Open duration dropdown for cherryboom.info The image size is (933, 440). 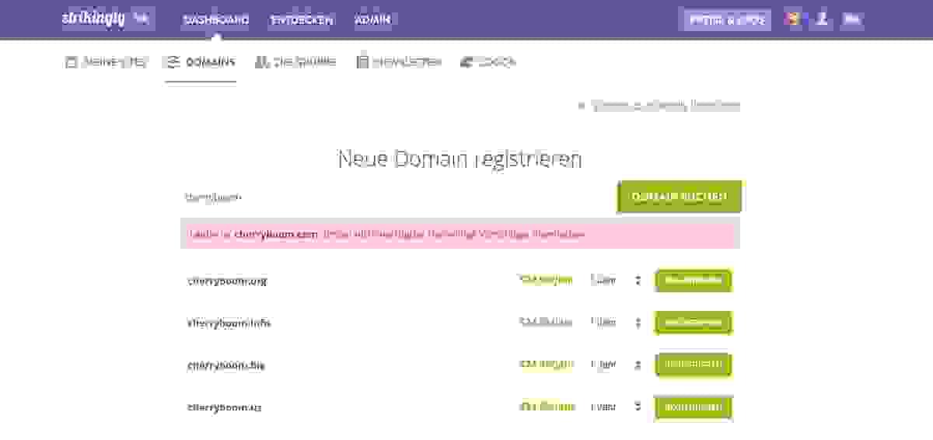pos(615,323)
